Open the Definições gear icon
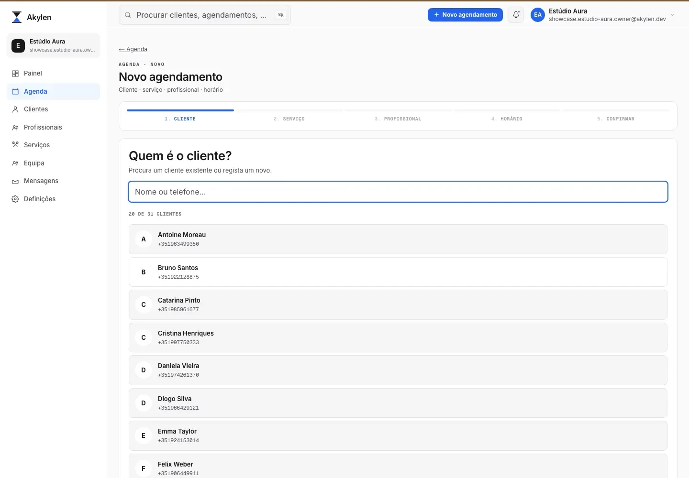 [15, 199]
